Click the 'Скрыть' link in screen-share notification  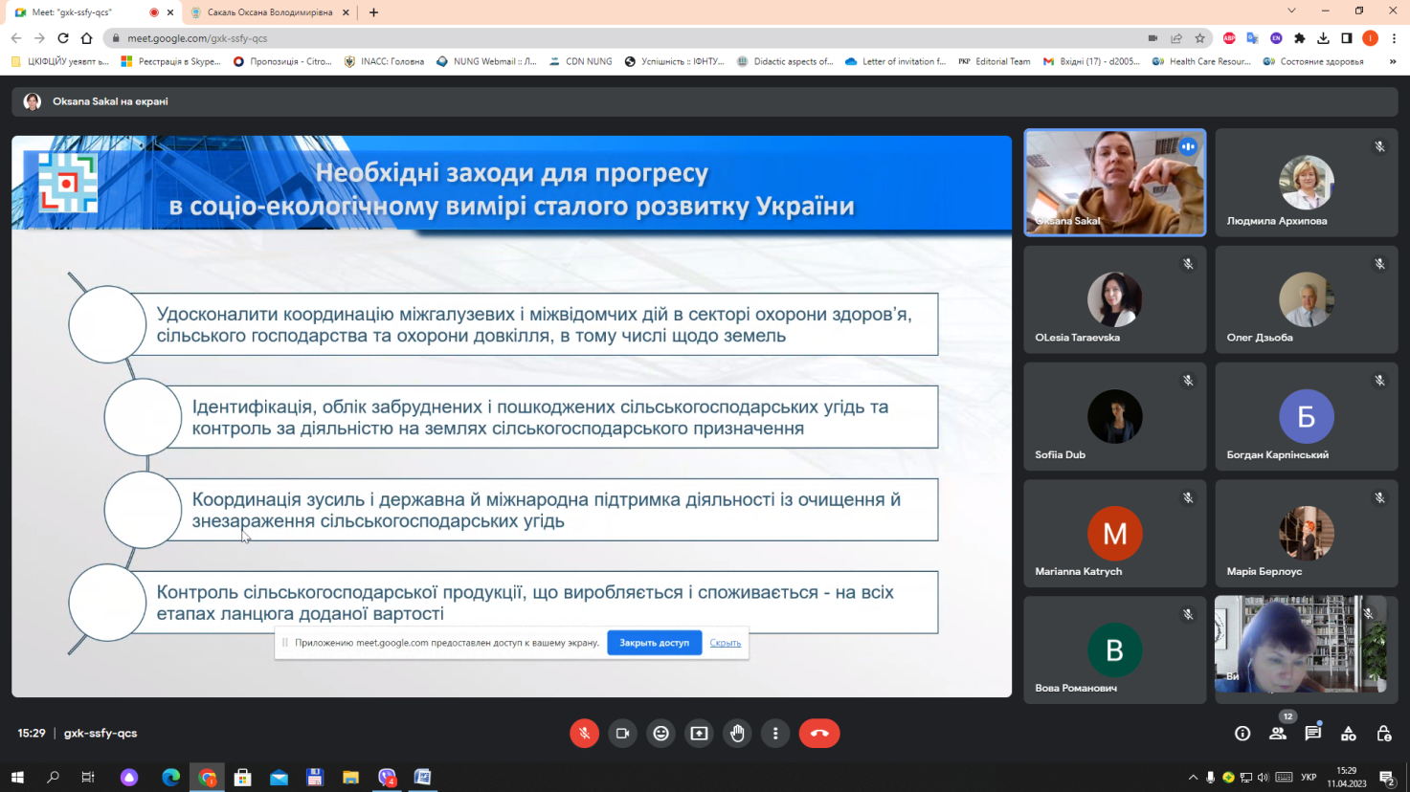click(726, 642)
